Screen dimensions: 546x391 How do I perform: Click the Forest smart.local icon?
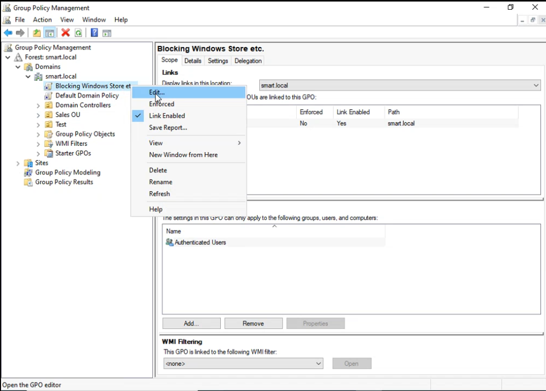18,57
